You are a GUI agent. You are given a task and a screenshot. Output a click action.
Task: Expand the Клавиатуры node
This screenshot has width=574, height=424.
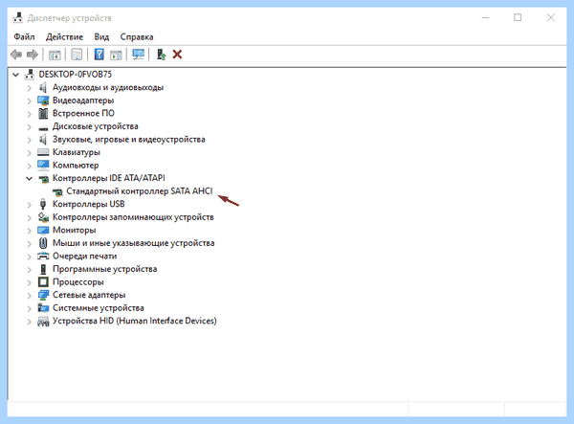point(30,153)
